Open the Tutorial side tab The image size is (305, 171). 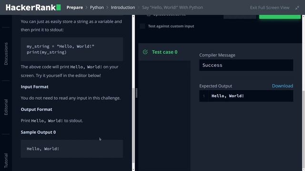[x=6, y=161]
